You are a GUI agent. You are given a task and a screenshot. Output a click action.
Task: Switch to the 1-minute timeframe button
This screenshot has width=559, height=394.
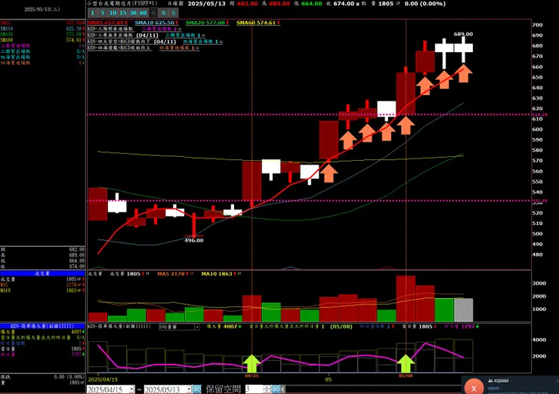92,13
